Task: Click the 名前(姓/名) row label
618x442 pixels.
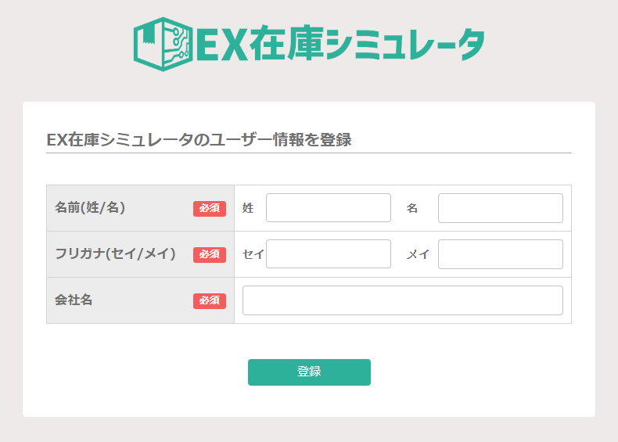Action: tap(91, 207)
